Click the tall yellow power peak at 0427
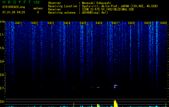This screenshot has width=169, height=107. point(116,103)
